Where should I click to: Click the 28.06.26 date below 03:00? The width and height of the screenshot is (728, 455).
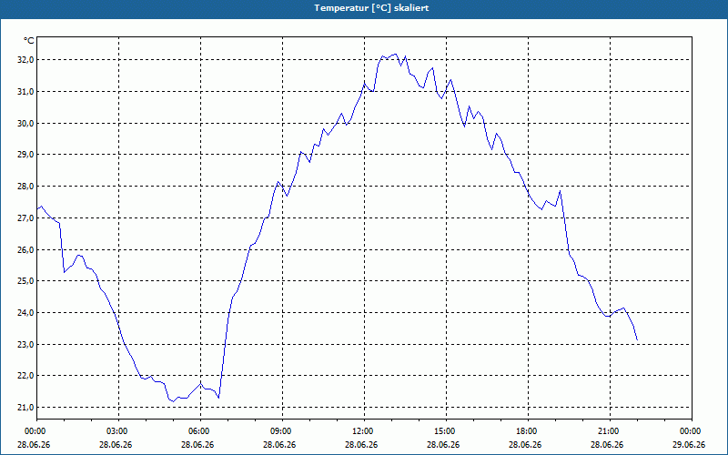click(x=116, y=444)
